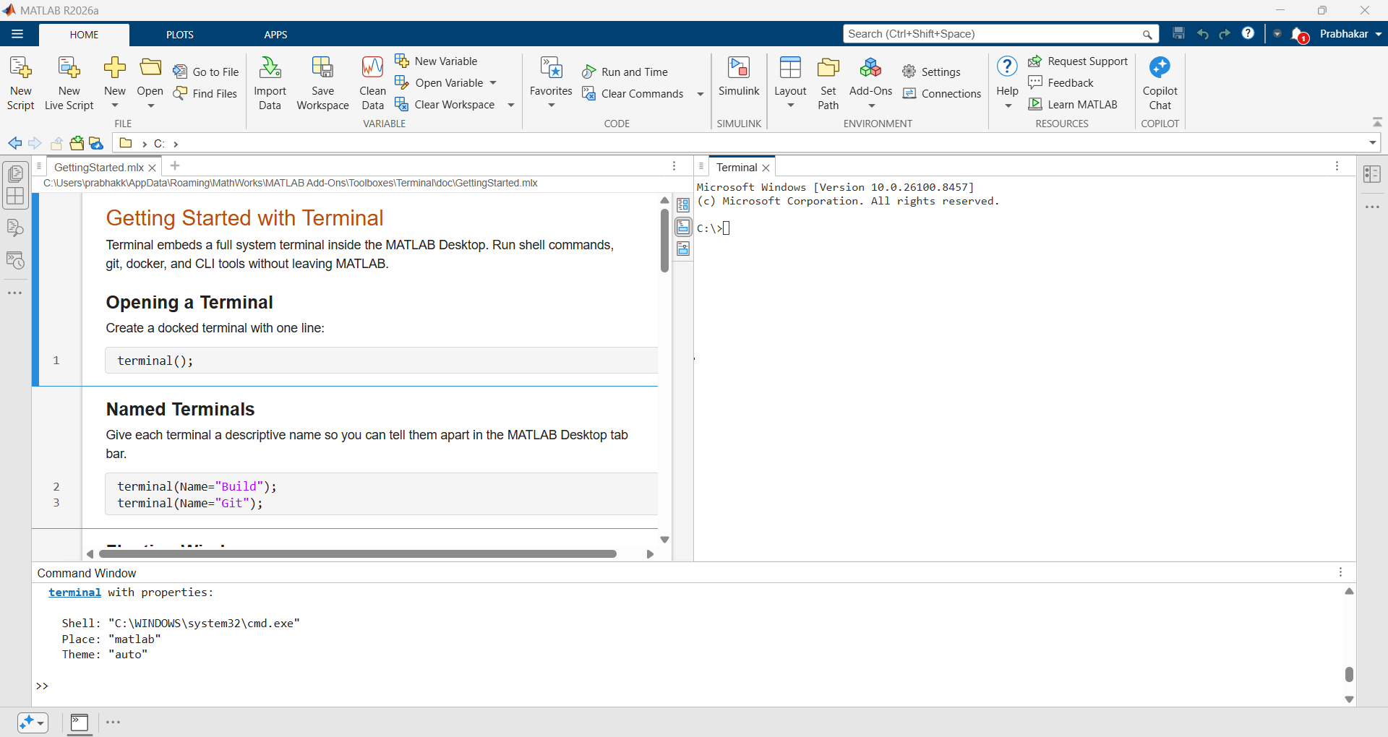
Task: Open Copilot sparkle dropdown in status bar
Action: coord(33,723)
